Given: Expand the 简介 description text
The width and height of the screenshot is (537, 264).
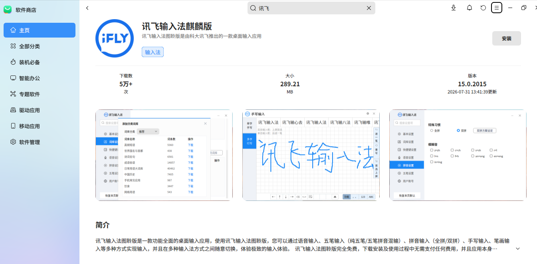Looking at the screenshot, I should tap(518, 249).
